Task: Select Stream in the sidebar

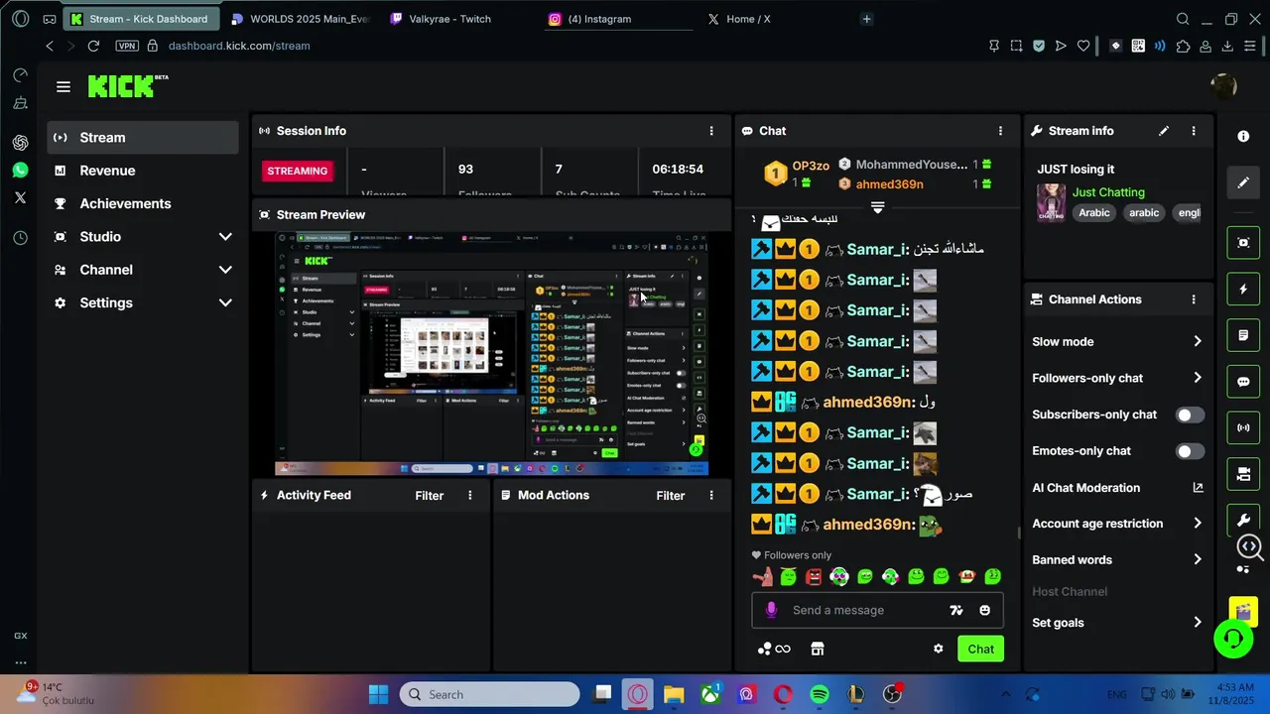Action: coord(143,138)
